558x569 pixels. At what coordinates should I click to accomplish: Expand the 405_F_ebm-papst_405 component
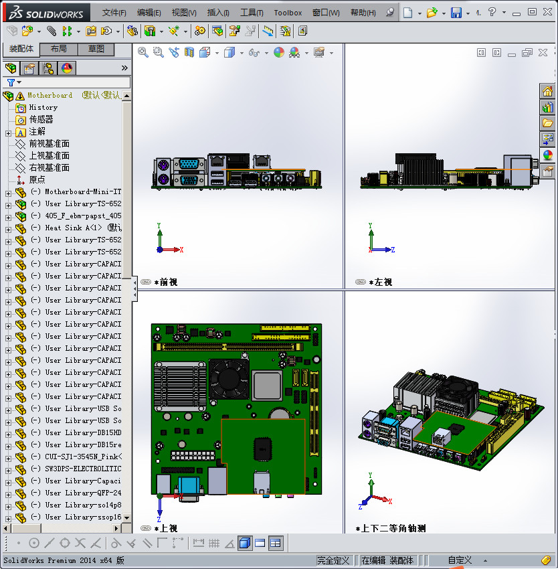pyautogui.click(x=8, y=218)
